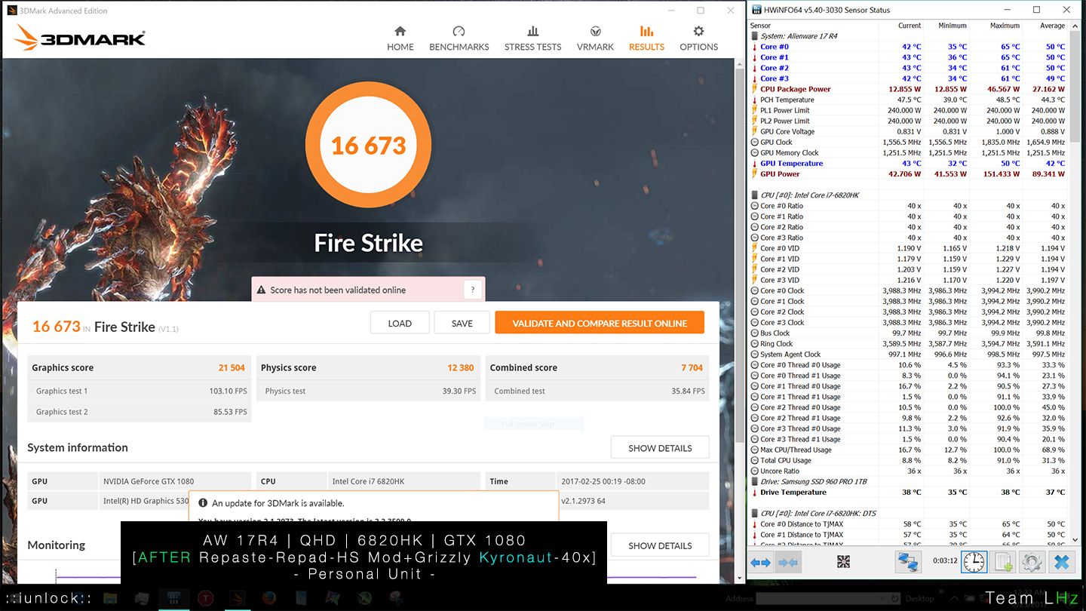Click the clock icon beside GPU Clock

pos(754,142)
